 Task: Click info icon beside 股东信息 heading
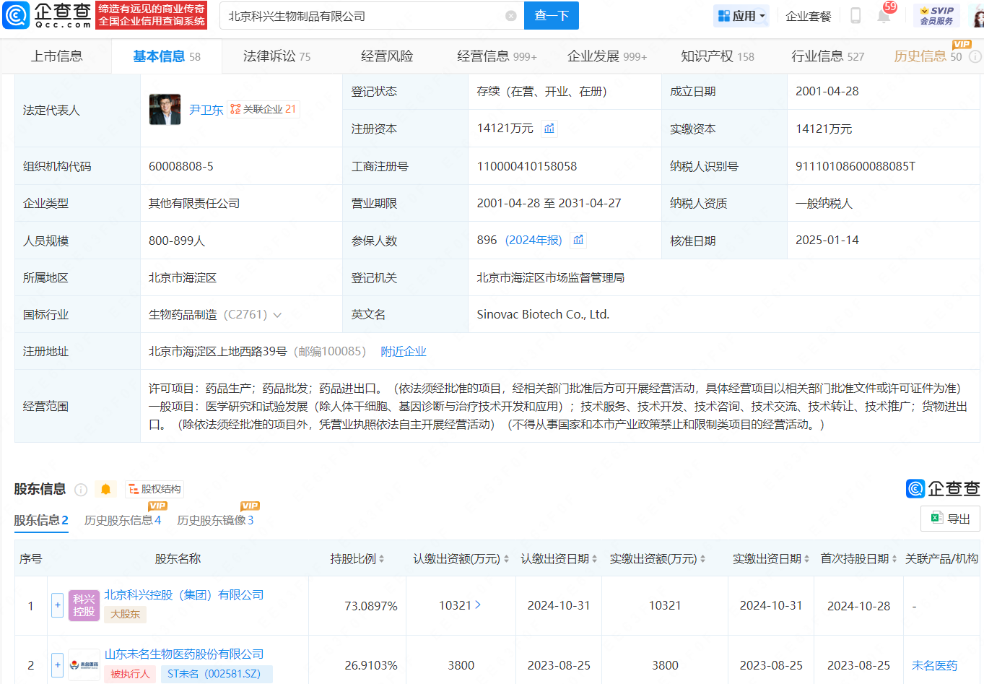81,490
